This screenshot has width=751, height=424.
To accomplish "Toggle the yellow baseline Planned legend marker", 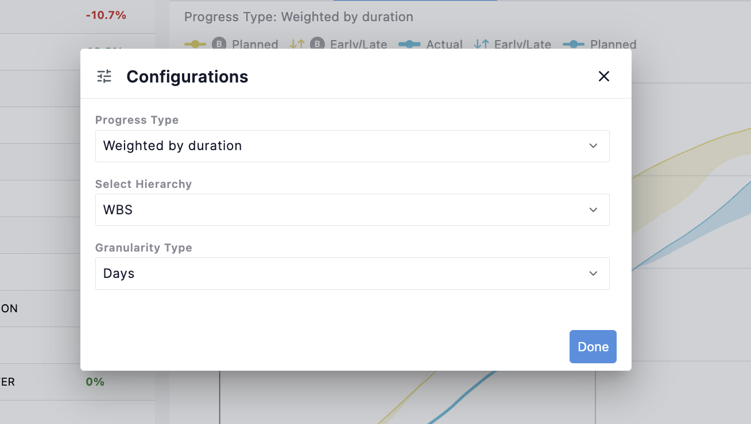I will (x=195, y=44).
